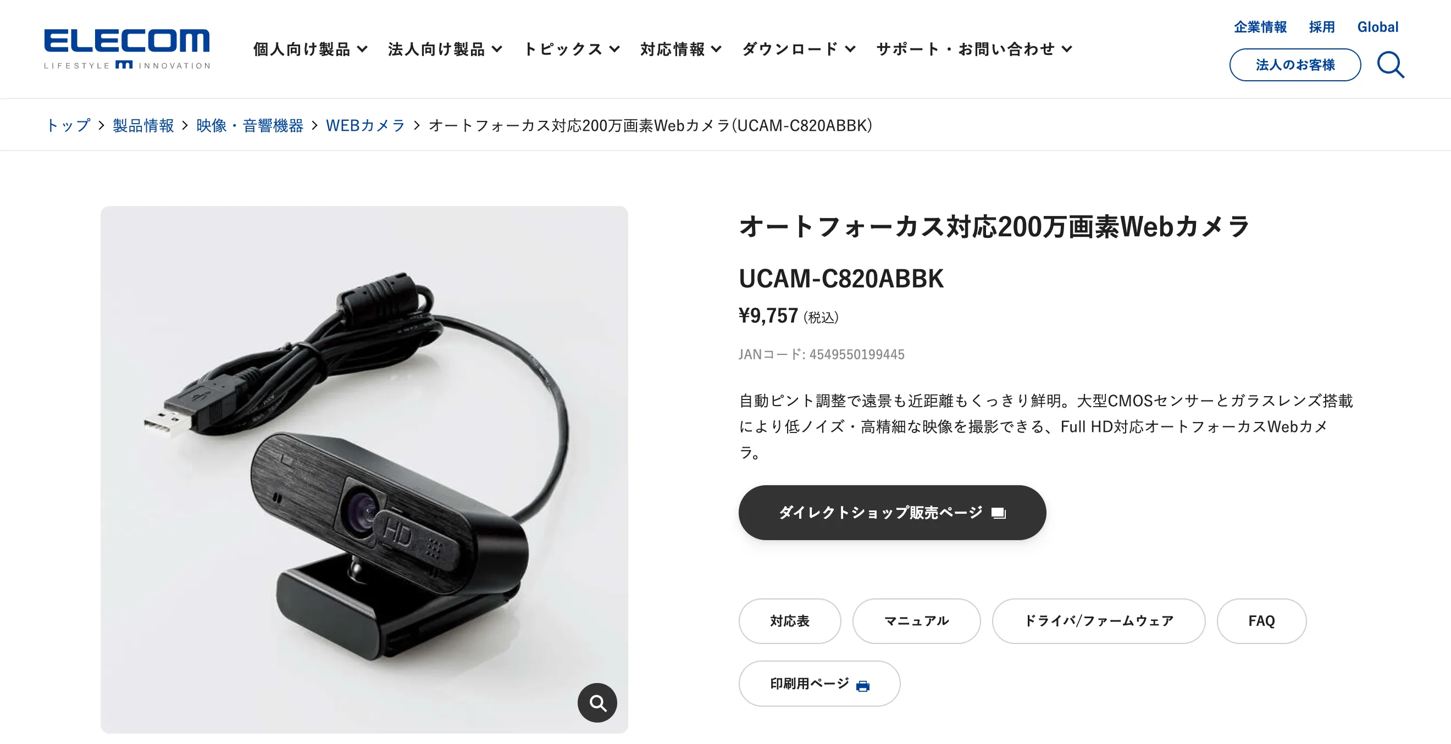Screen dimensions: 1451x744
Task: Open サポート・お問い合わせ menu
Action: (x=974, y=49)
